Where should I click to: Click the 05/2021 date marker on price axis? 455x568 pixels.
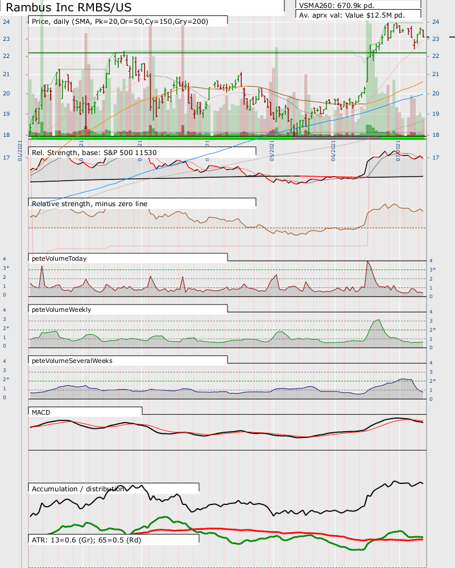click(272, 151)
